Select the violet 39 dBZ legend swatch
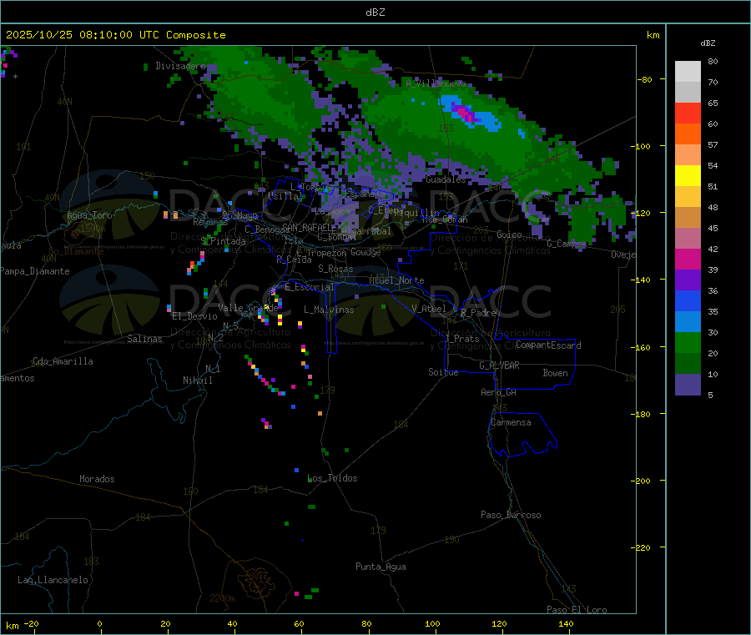The height and width of the screenshot is (635, 751). point(688,280)
